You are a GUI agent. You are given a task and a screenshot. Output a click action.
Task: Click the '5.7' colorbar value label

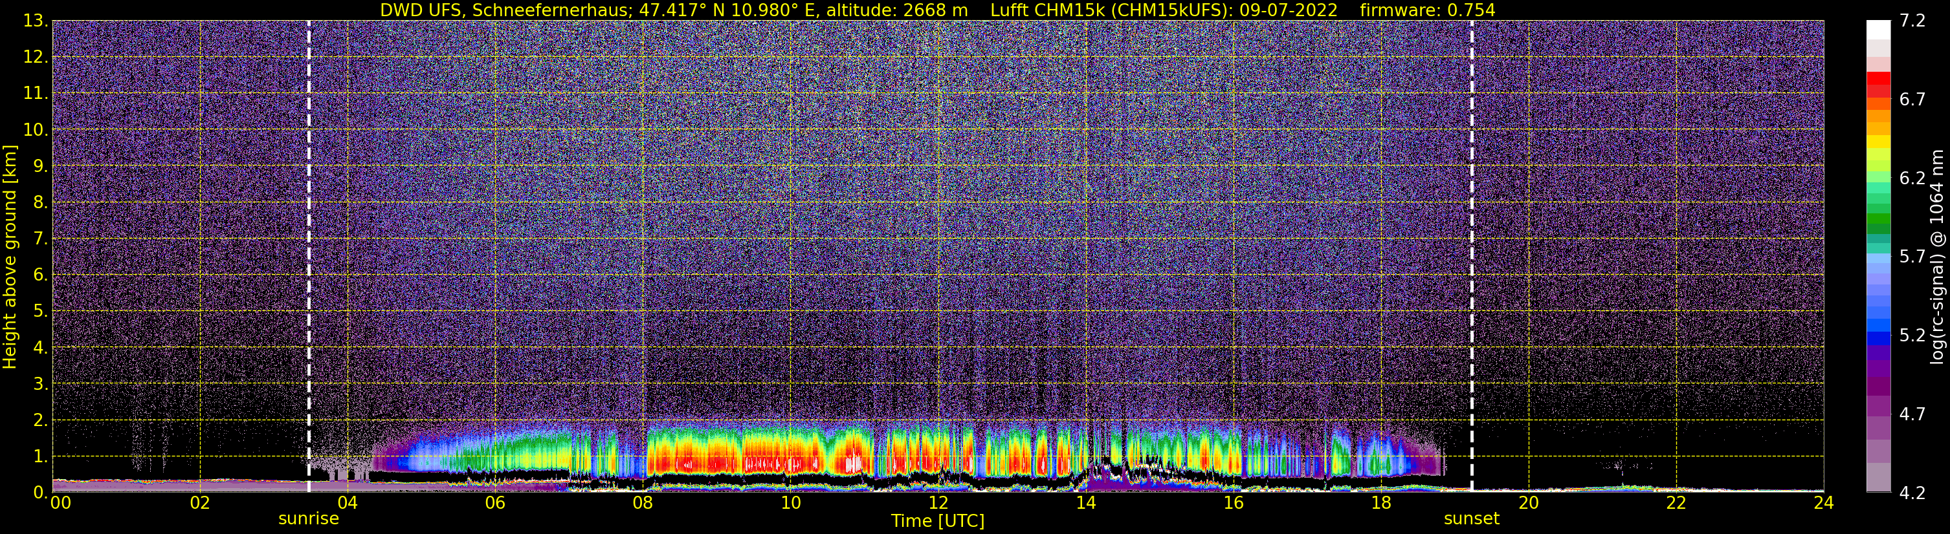1912,257
